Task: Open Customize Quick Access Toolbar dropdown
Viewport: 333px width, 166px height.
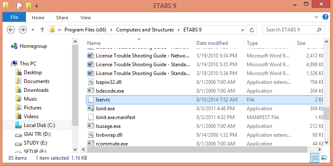Action: tap(36, 6)
